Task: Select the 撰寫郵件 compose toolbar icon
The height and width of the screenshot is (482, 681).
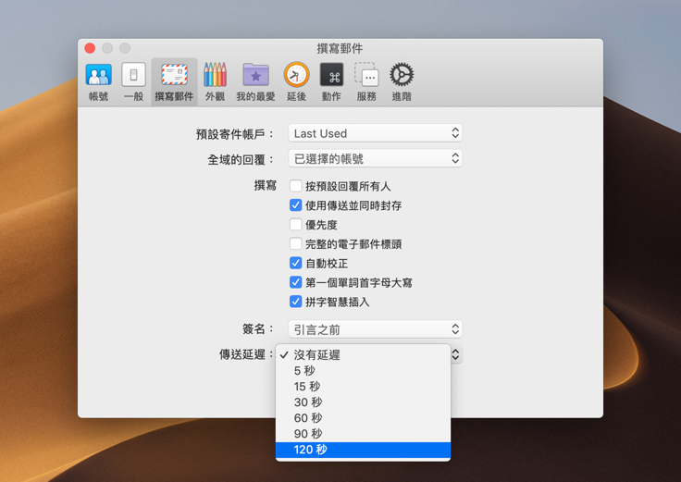Action: 174,82
